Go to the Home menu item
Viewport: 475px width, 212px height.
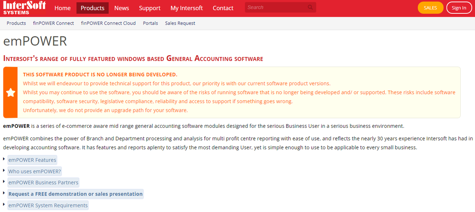[62, 8]
